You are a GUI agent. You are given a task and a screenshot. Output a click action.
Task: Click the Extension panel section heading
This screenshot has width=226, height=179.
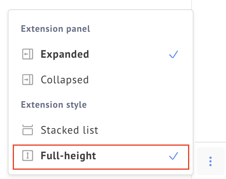coord(55,29)
